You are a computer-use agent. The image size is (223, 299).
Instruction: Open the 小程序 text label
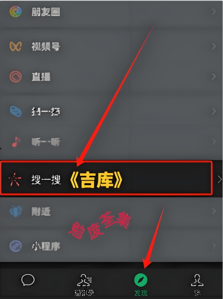[46, 246]
